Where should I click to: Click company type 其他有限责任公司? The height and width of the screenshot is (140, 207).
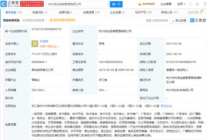42,70
